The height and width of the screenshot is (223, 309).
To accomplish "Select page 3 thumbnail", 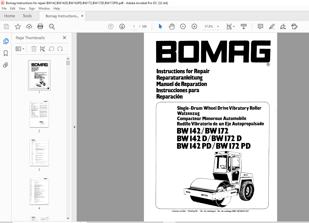I will (39, 153).
